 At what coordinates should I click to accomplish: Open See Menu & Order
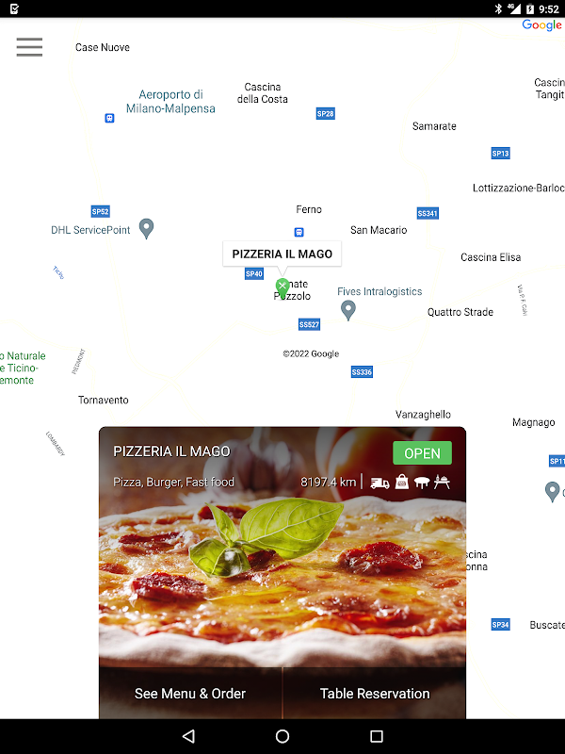[x=190, y=694]
